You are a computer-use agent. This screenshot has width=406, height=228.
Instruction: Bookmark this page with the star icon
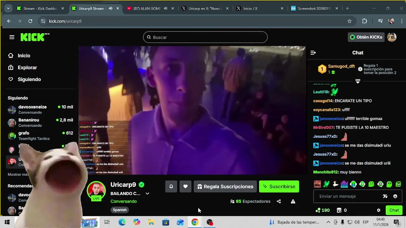click(350, 21)
